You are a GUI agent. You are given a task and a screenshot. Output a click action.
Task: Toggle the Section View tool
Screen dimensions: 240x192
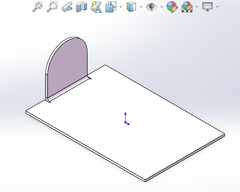pyautogui.click(x=82, y=7)
